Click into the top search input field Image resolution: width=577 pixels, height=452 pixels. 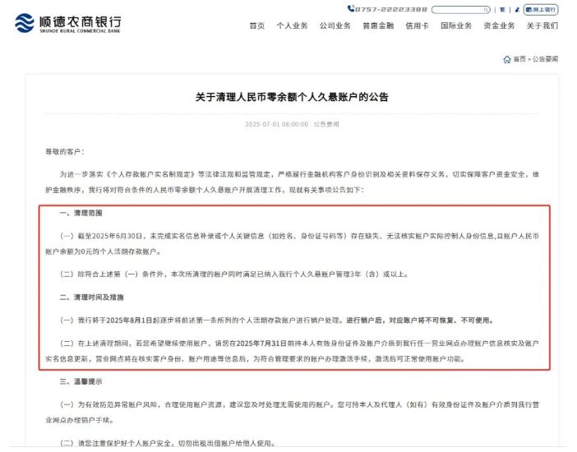click(461, 10)
